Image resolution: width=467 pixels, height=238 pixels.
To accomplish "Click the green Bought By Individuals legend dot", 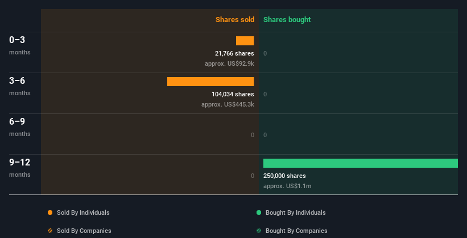I will tap(259, 212).
